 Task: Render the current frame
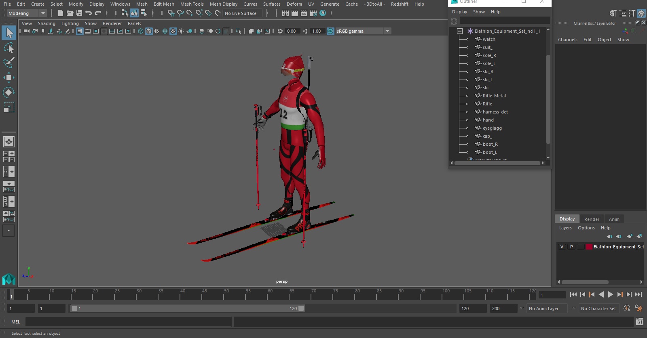(x=295, y=13)
